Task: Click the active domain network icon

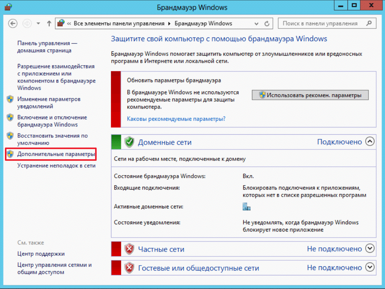Action: click(247, 207)
